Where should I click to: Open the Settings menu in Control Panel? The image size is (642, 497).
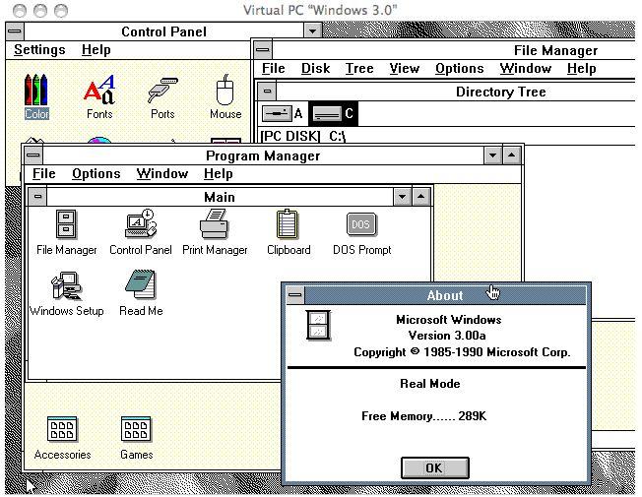tap(39, 50)
